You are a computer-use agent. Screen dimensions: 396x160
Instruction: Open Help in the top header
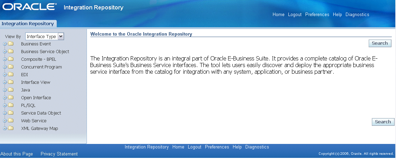coord(337,15)
